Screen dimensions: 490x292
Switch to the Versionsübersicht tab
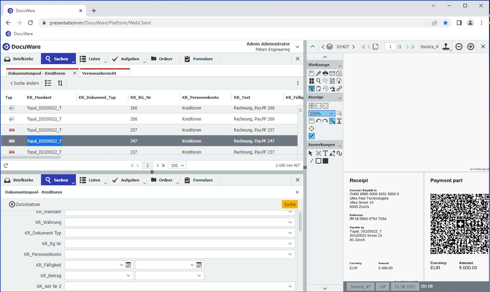pos(99,73)
